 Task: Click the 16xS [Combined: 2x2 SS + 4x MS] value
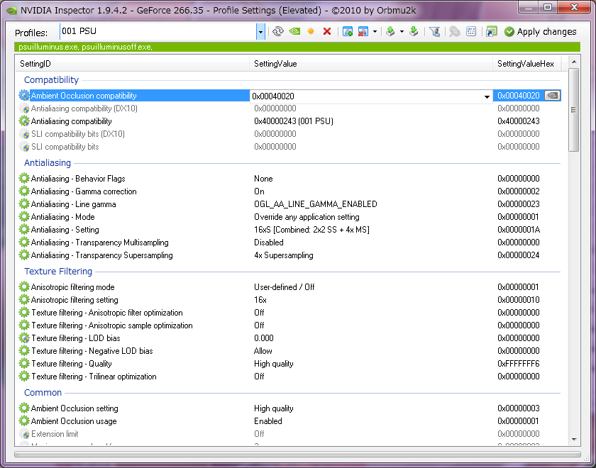(x=311, y=230)
